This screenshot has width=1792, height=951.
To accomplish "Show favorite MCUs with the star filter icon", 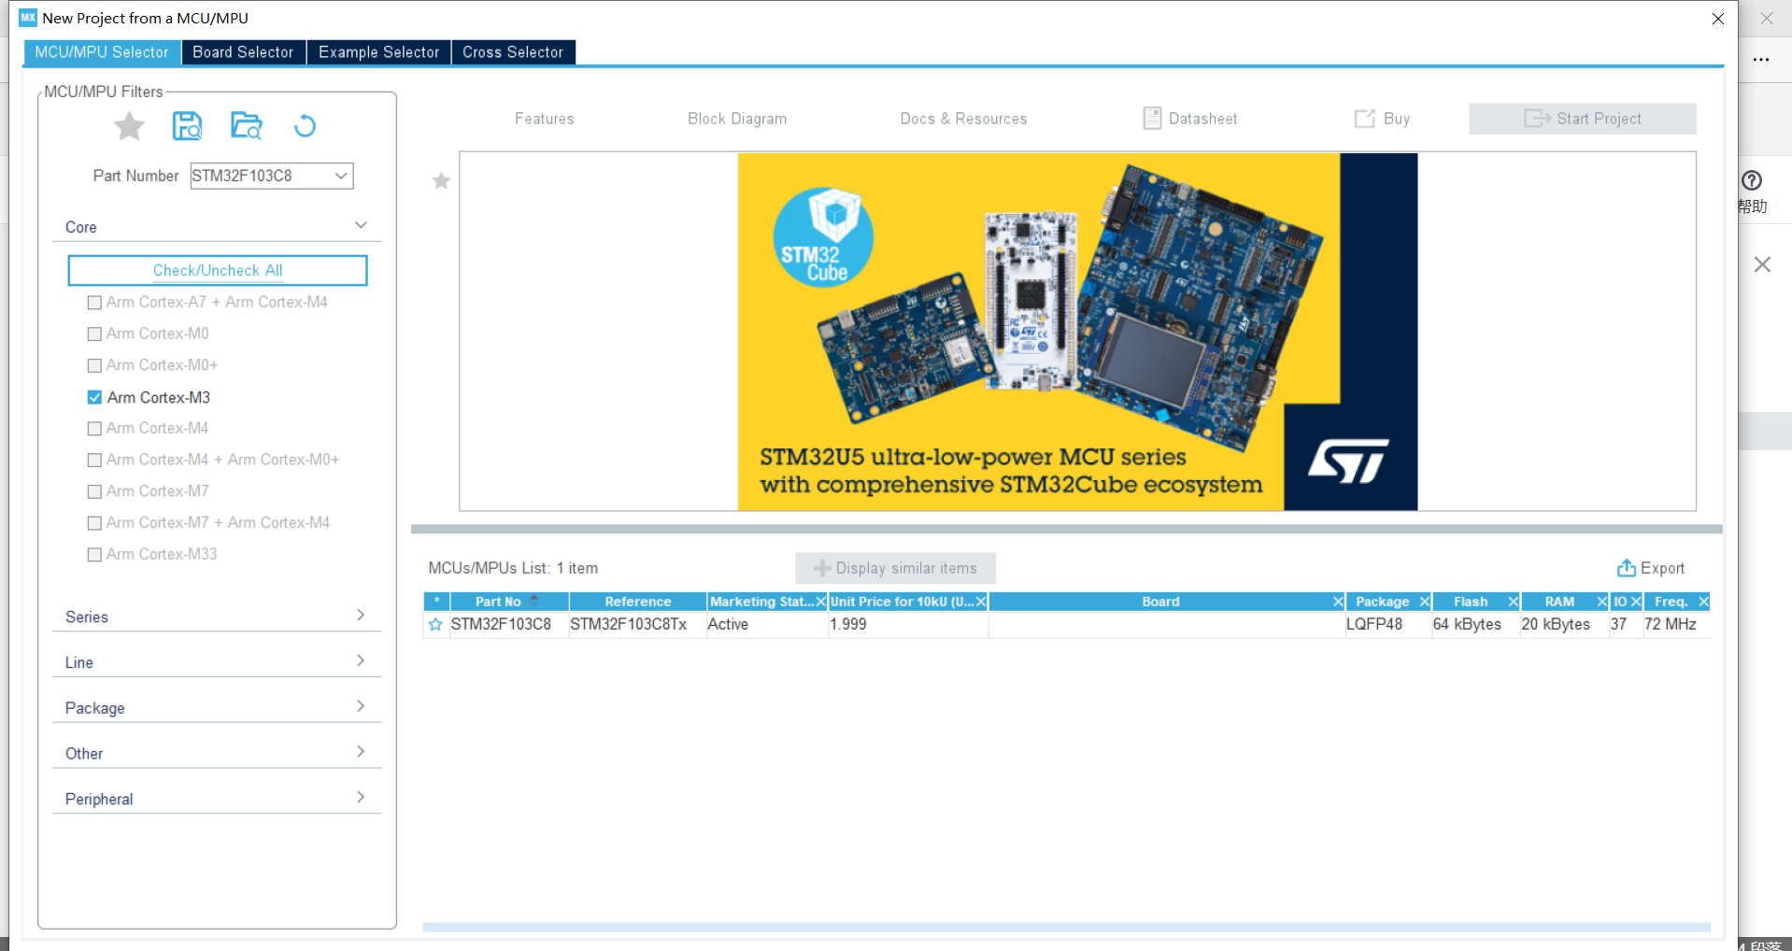I will click(x=129, y=126).
